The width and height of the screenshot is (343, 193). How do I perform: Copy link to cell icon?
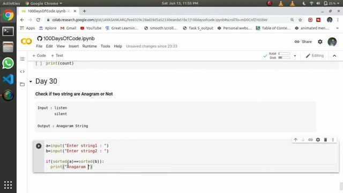pyautogui.click(x=310, y=140)
